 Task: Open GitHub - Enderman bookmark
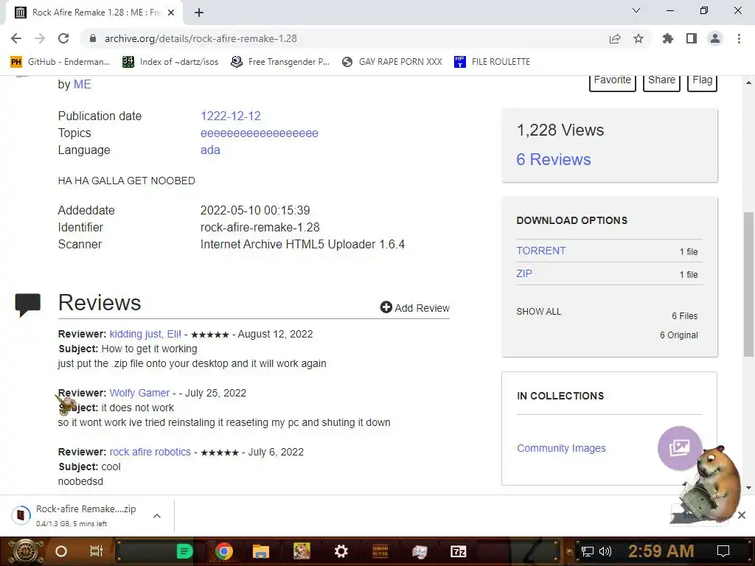60,62
